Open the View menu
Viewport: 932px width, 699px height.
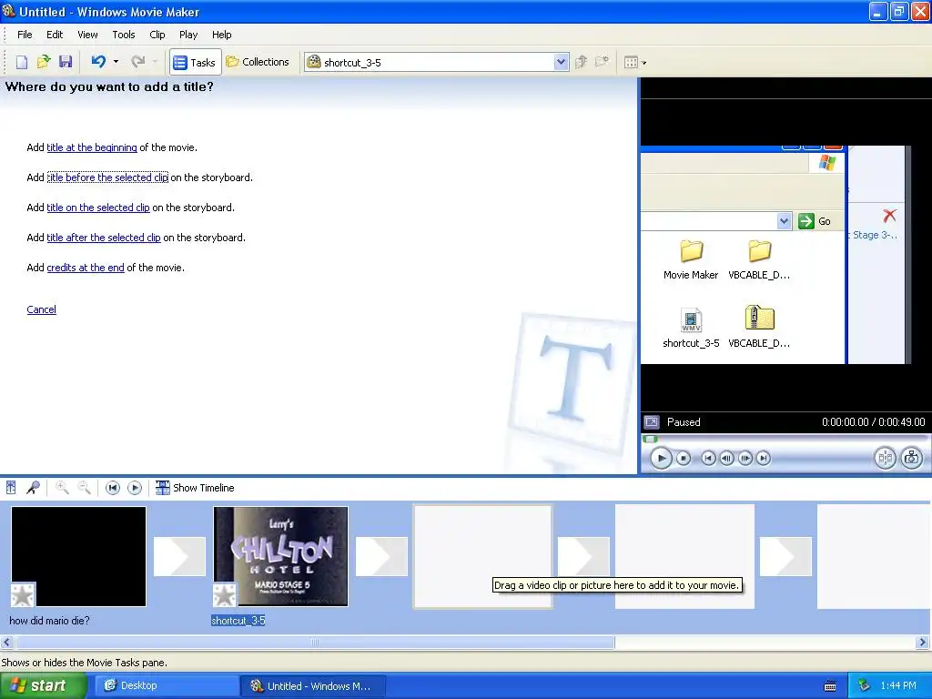tap(87, 35)
